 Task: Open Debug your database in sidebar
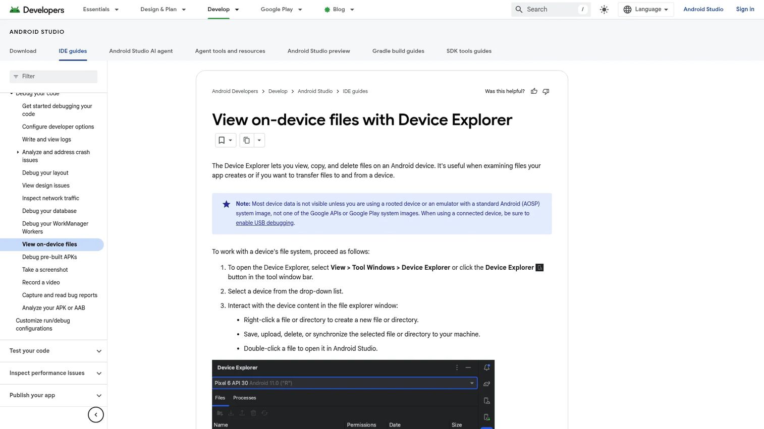[49, 211]
